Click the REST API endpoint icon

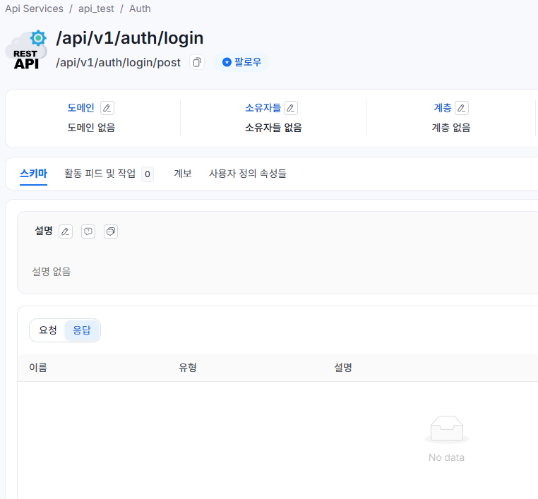pos(26,49)
